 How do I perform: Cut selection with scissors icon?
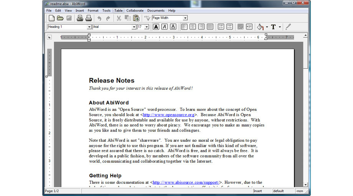(x=119, y=18)
